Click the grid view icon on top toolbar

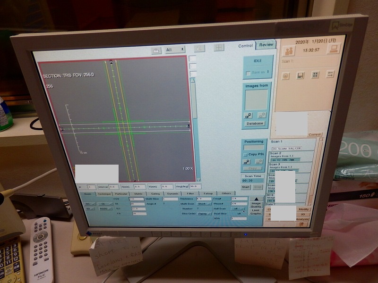219,48
